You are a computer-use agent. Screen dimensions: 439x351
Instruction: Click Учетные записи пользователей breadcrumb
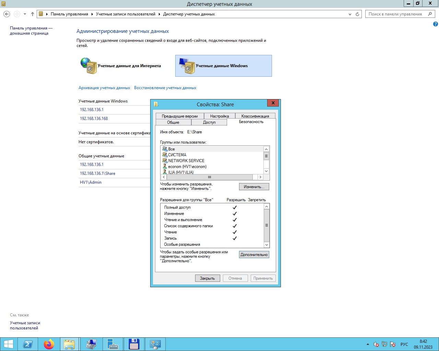coord(126,14)
